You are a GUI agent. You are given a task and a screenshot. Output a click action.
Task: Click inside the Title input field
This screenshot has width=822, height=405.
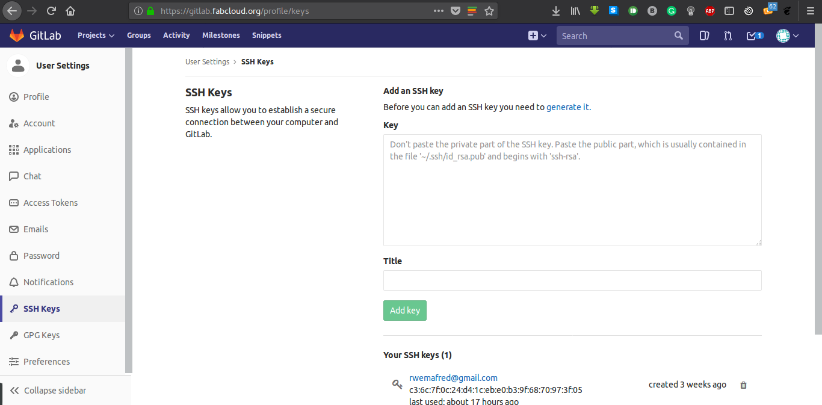[x=572, y=280]
